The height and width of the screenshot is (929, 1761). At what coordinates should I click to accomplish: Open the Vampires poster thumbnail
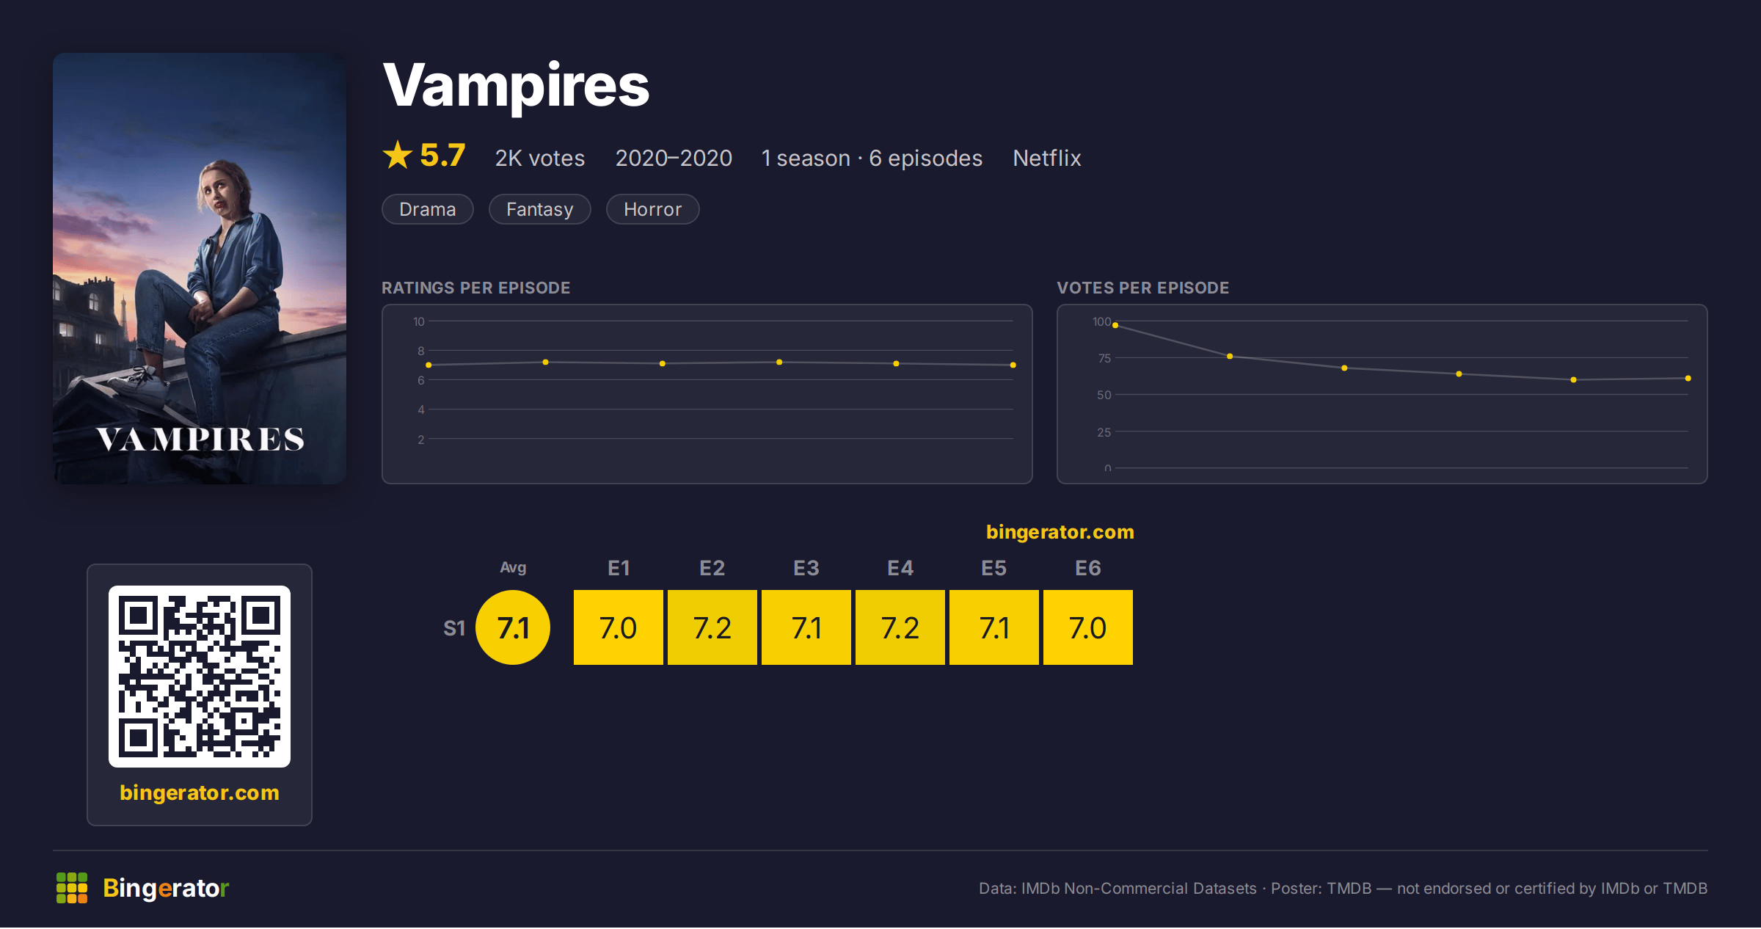(x=200, y=269)
